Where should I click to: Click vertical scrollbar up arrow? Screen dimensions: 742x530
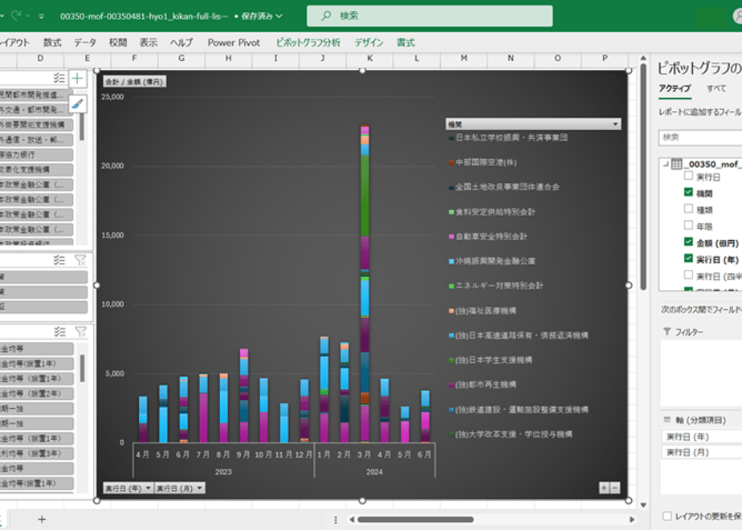click(643, 58)
